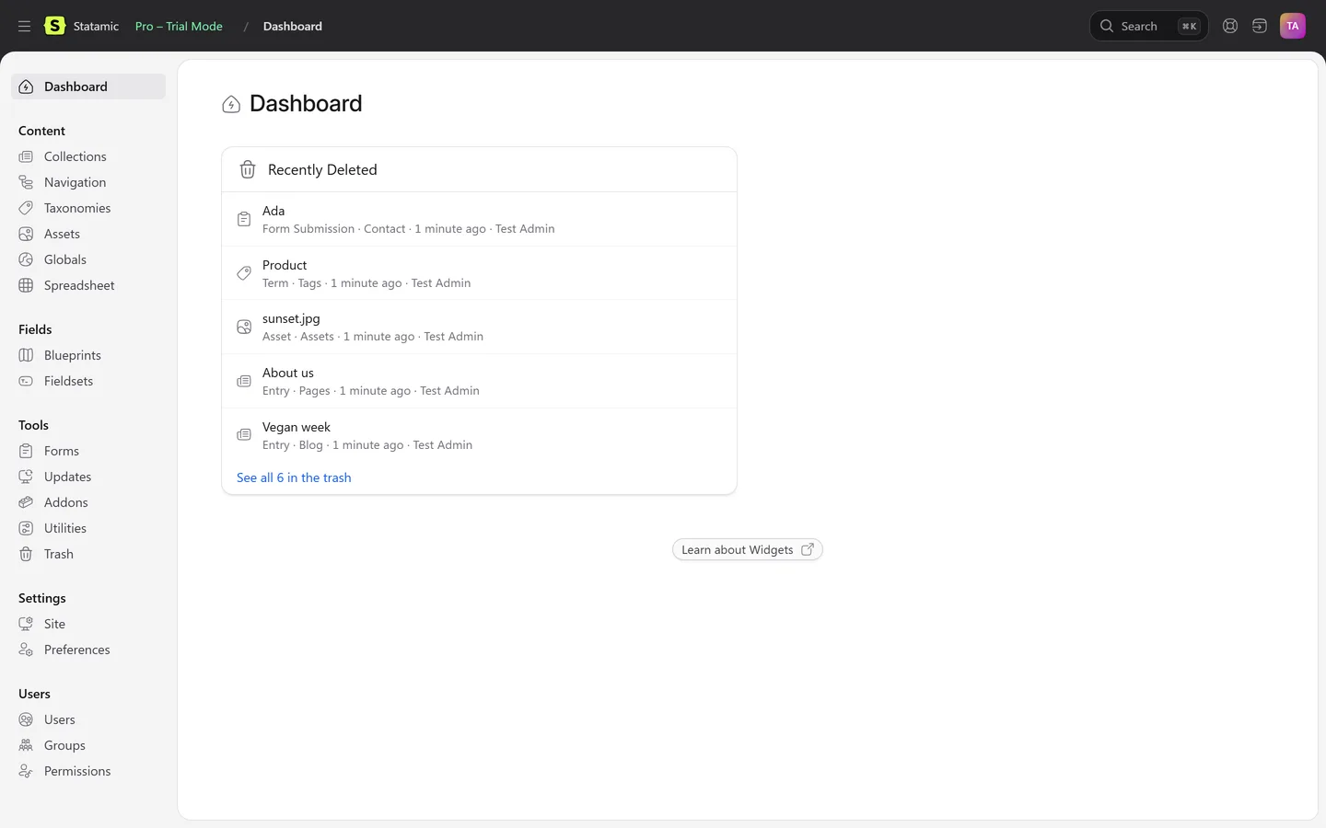Click the Blueprints icon in the sidebar
Viewport: 1326px width, 828px height.
26,355
